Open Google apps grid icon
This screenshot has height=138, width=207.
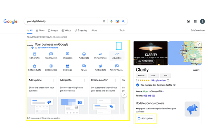tap(195, 21)
